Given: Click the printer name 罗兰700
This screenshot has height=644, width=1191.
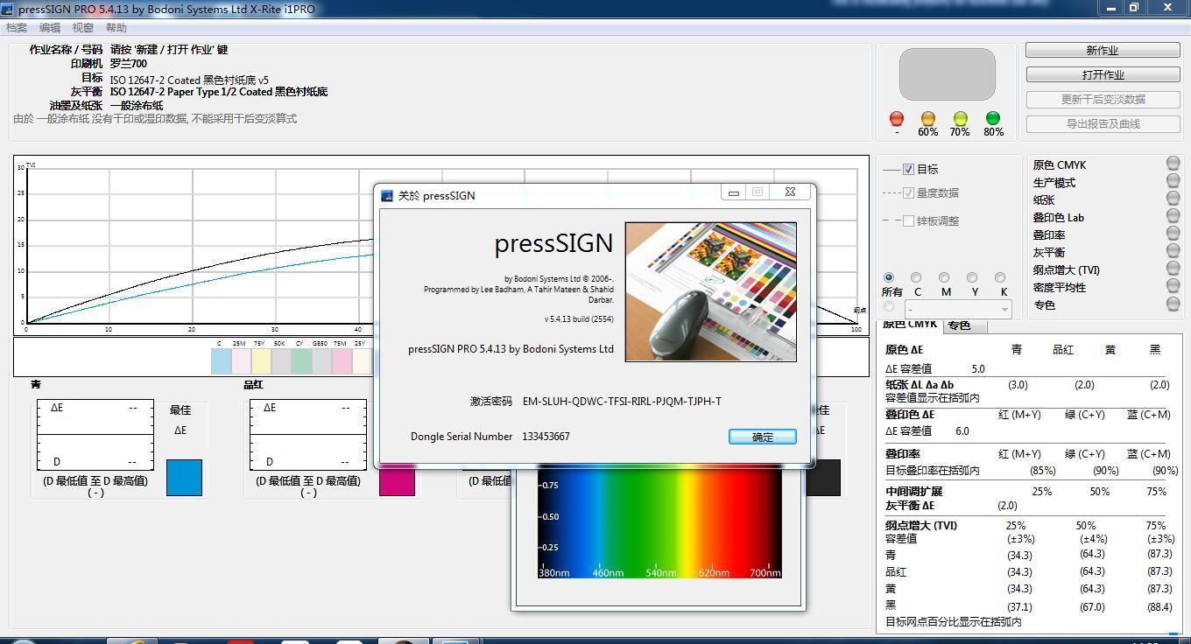Looking at the screenshot, I should 129,64.
